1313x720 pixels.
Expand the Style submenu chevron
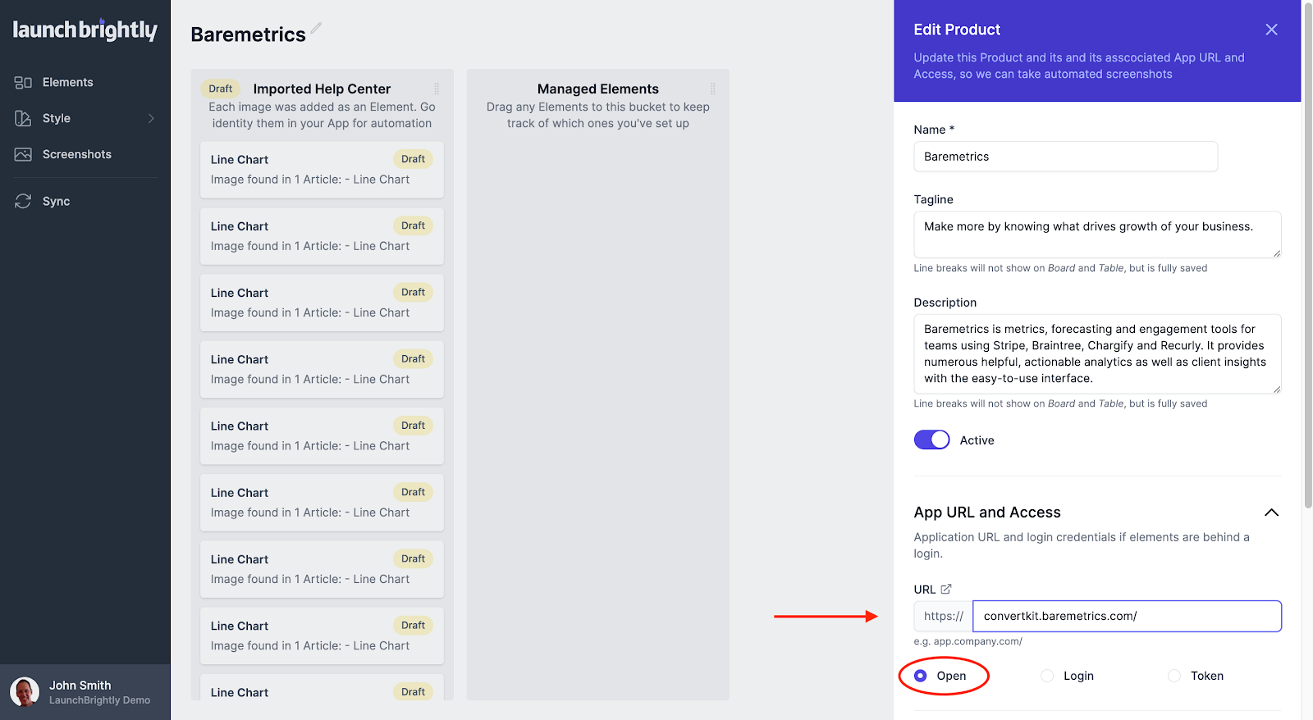pyautogui.click(x=151, y=119)
